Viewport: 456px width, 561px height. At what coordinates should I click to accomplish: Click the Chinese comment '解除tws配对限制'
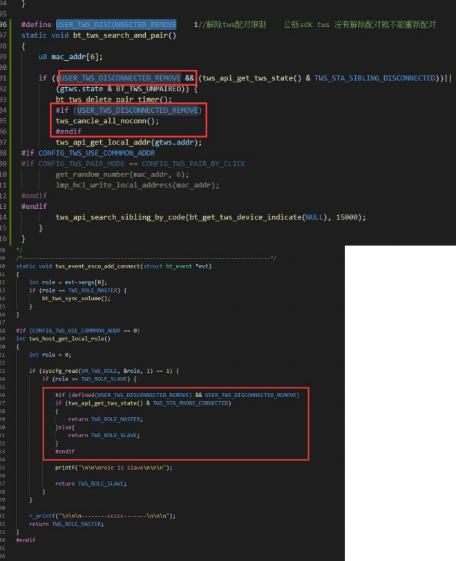[236, 24]
